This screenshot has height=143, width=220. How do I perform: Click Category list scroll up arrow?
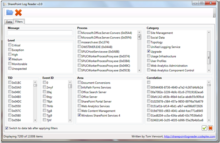click(209, 32)
